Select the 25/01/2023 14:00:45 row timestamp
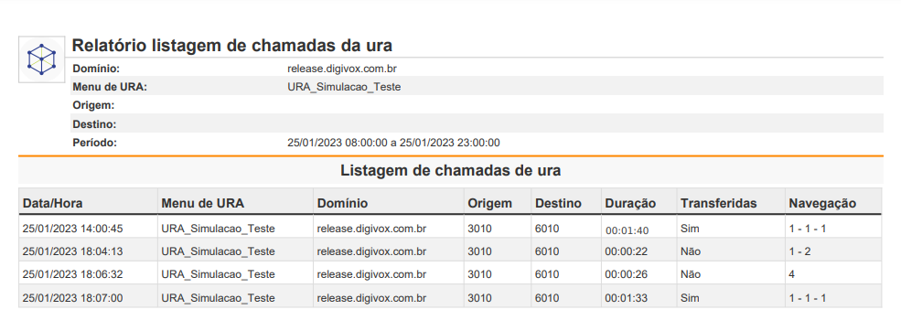901x331 pixels. coord(72,229)
